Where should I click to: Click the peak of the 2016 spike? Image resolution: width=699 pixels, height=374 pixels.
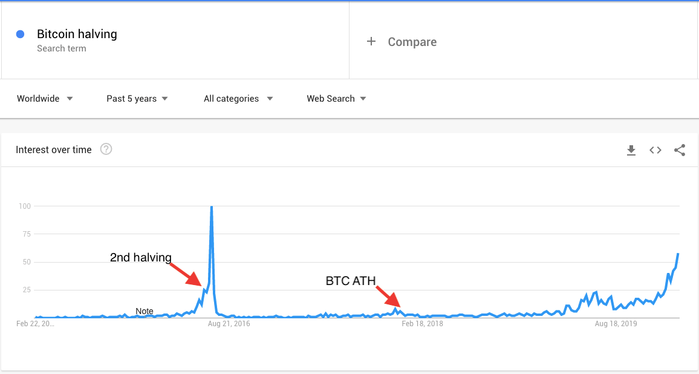211,207
